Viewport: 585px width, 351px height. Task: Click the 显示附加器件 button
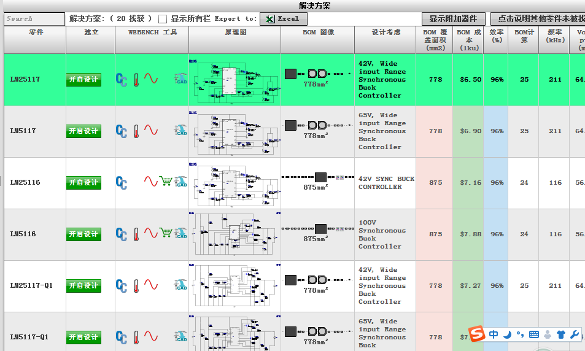click(453, 18)
